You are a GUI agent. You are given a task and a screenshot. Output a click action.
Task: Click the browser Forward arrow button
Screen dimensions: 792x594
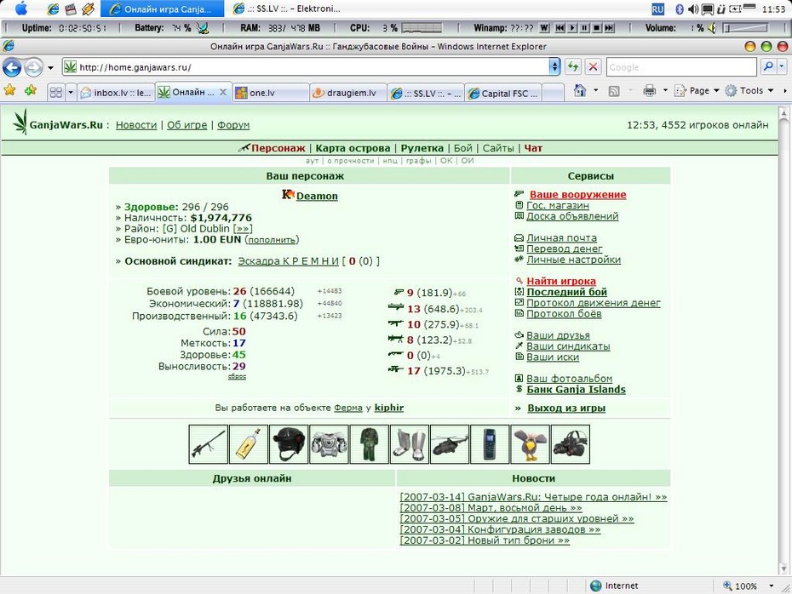click(x=34, y=67)
